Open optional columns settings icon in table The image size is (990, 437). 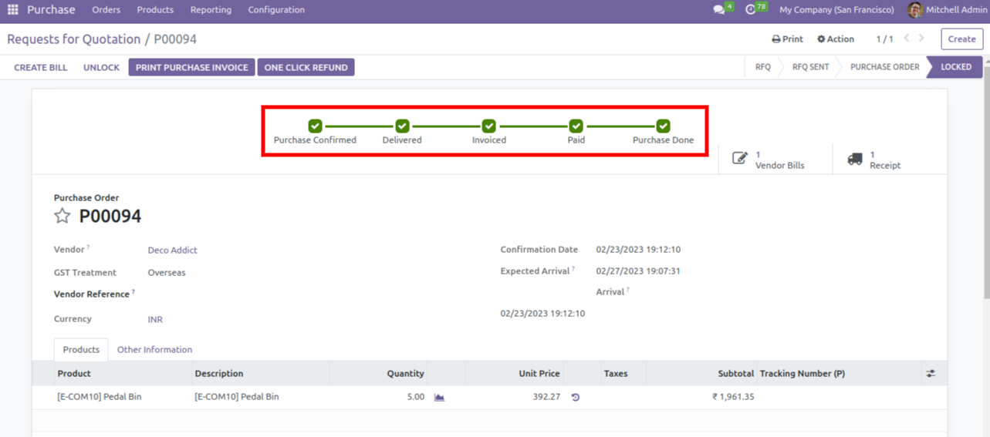point(931,374)
